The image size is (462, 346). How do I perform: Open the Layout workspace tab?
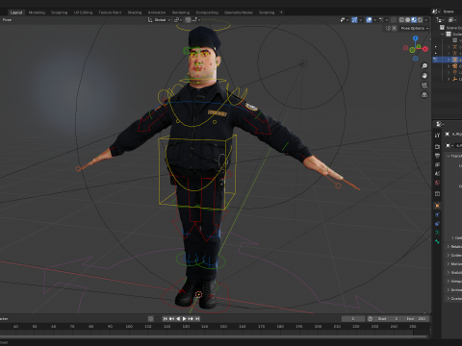tap(16, 12)
